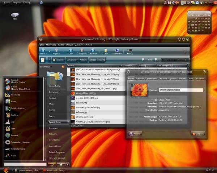Click the Góra up-arrow toolbar icon
The image size is (217, 173).
[71, 50]
